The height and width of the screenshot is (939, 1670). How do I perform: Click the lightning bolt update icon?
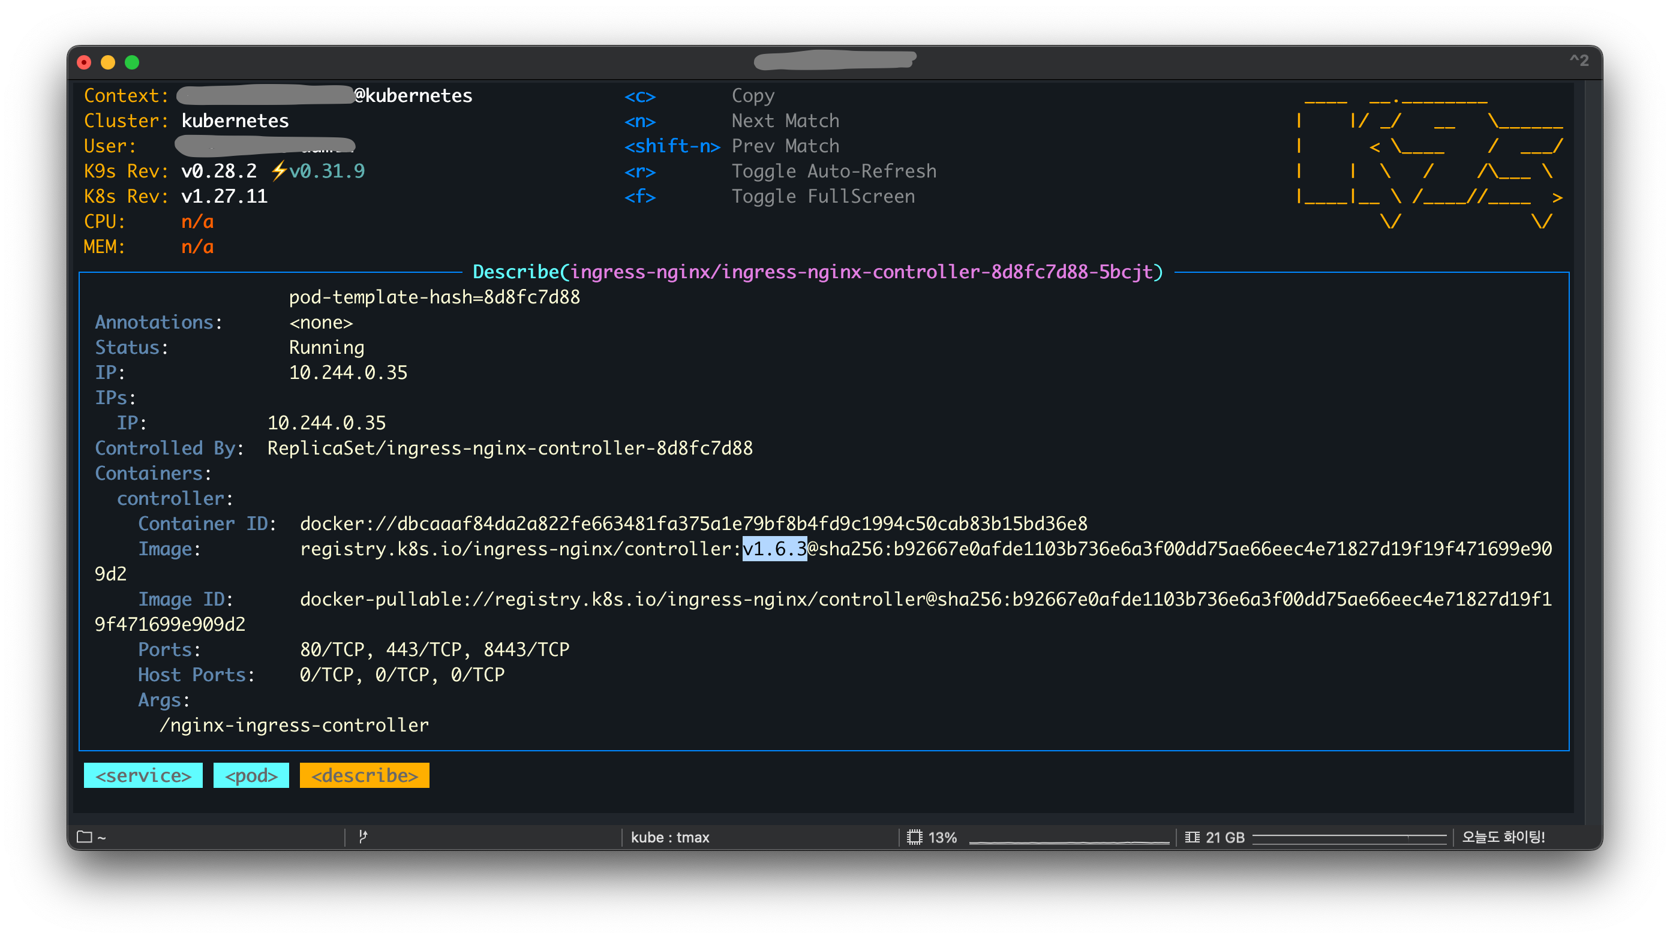(x=279, y=171)
